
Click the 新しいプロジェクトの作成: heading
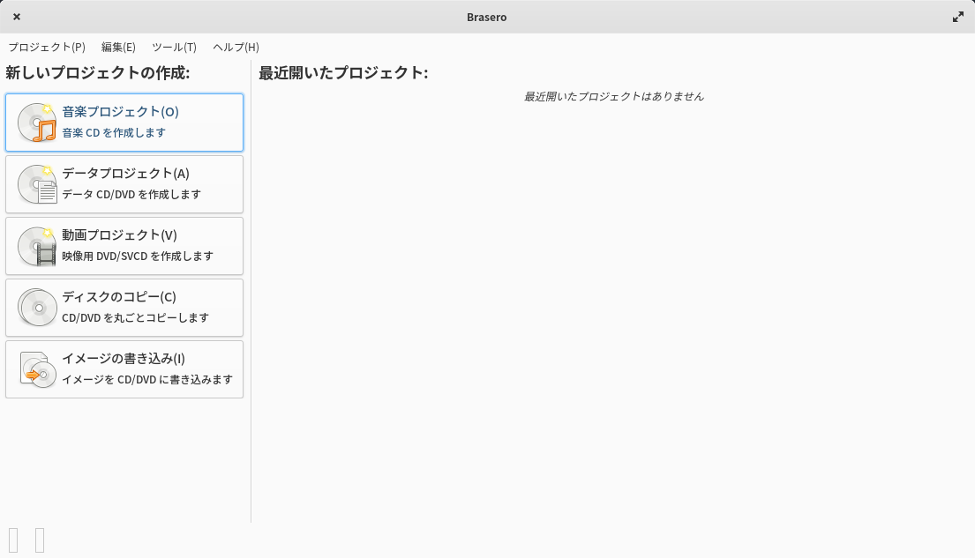[98, 72]
